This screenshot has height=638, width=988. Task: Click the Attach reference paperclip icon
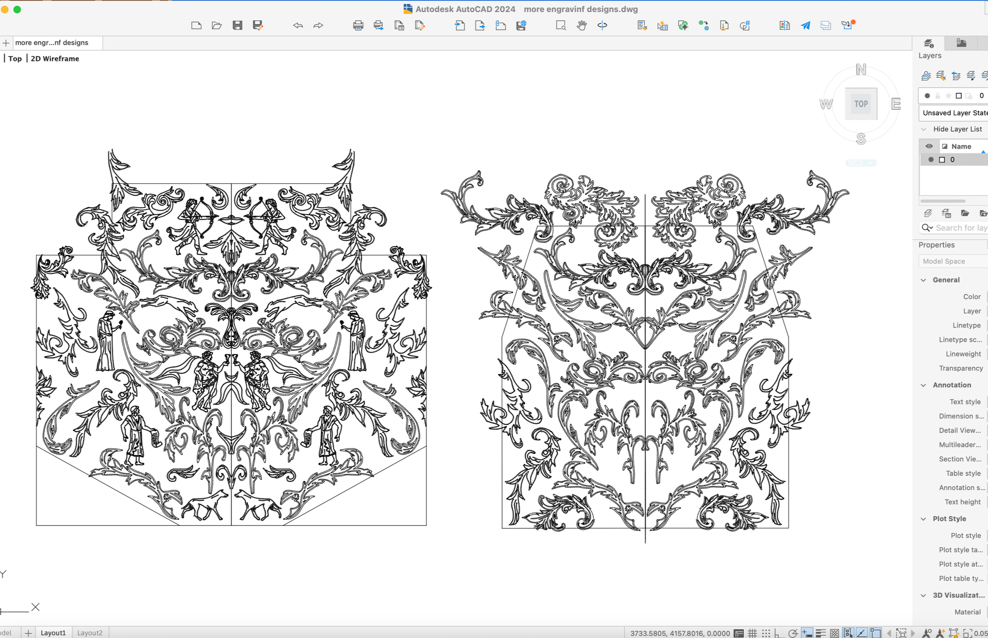(x=501, y=25)
